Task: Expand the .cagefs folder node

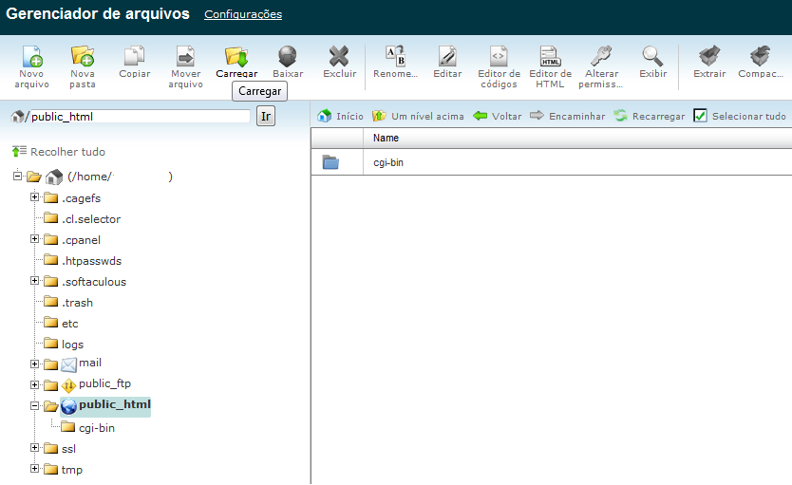Action: click(34, 196)
